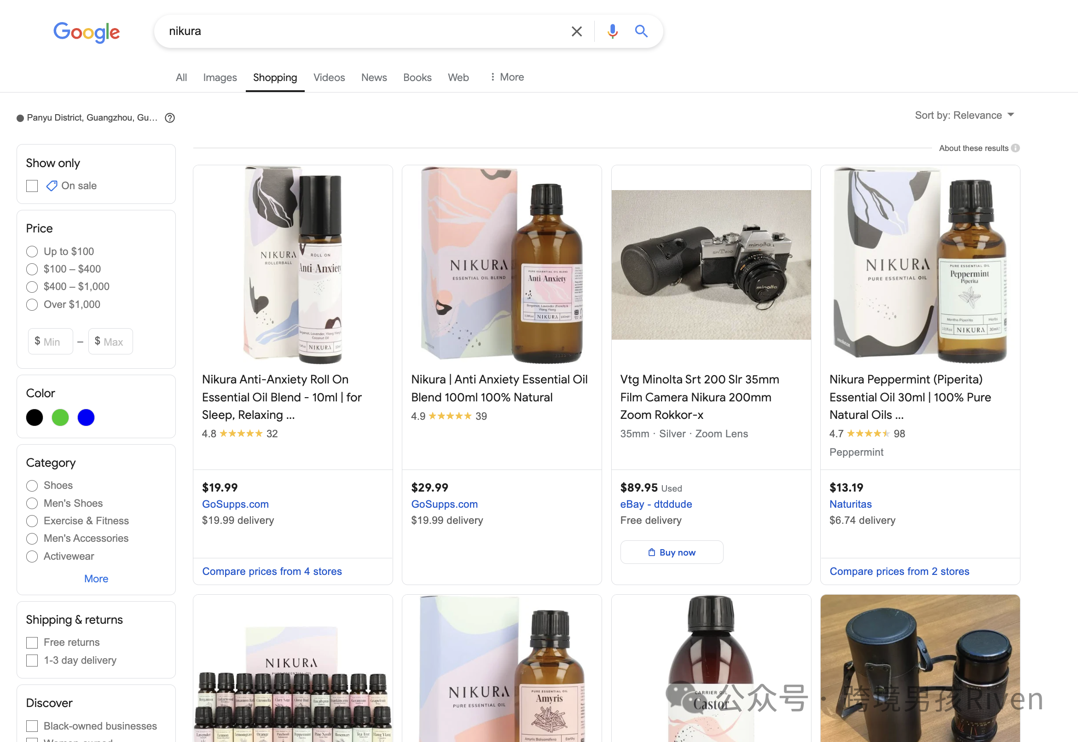1078x742 pixels.
Task: Select the Up to $100 price option
Action: coord(32,251)
